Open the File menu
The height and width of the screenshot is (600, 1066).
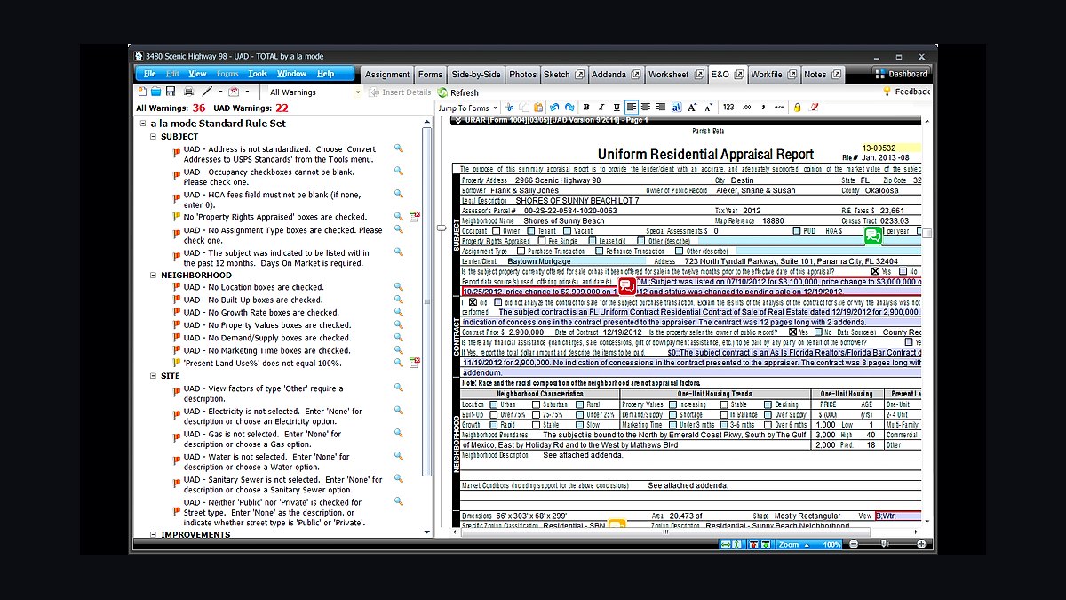pyautogui.click(x=150, y=74)
